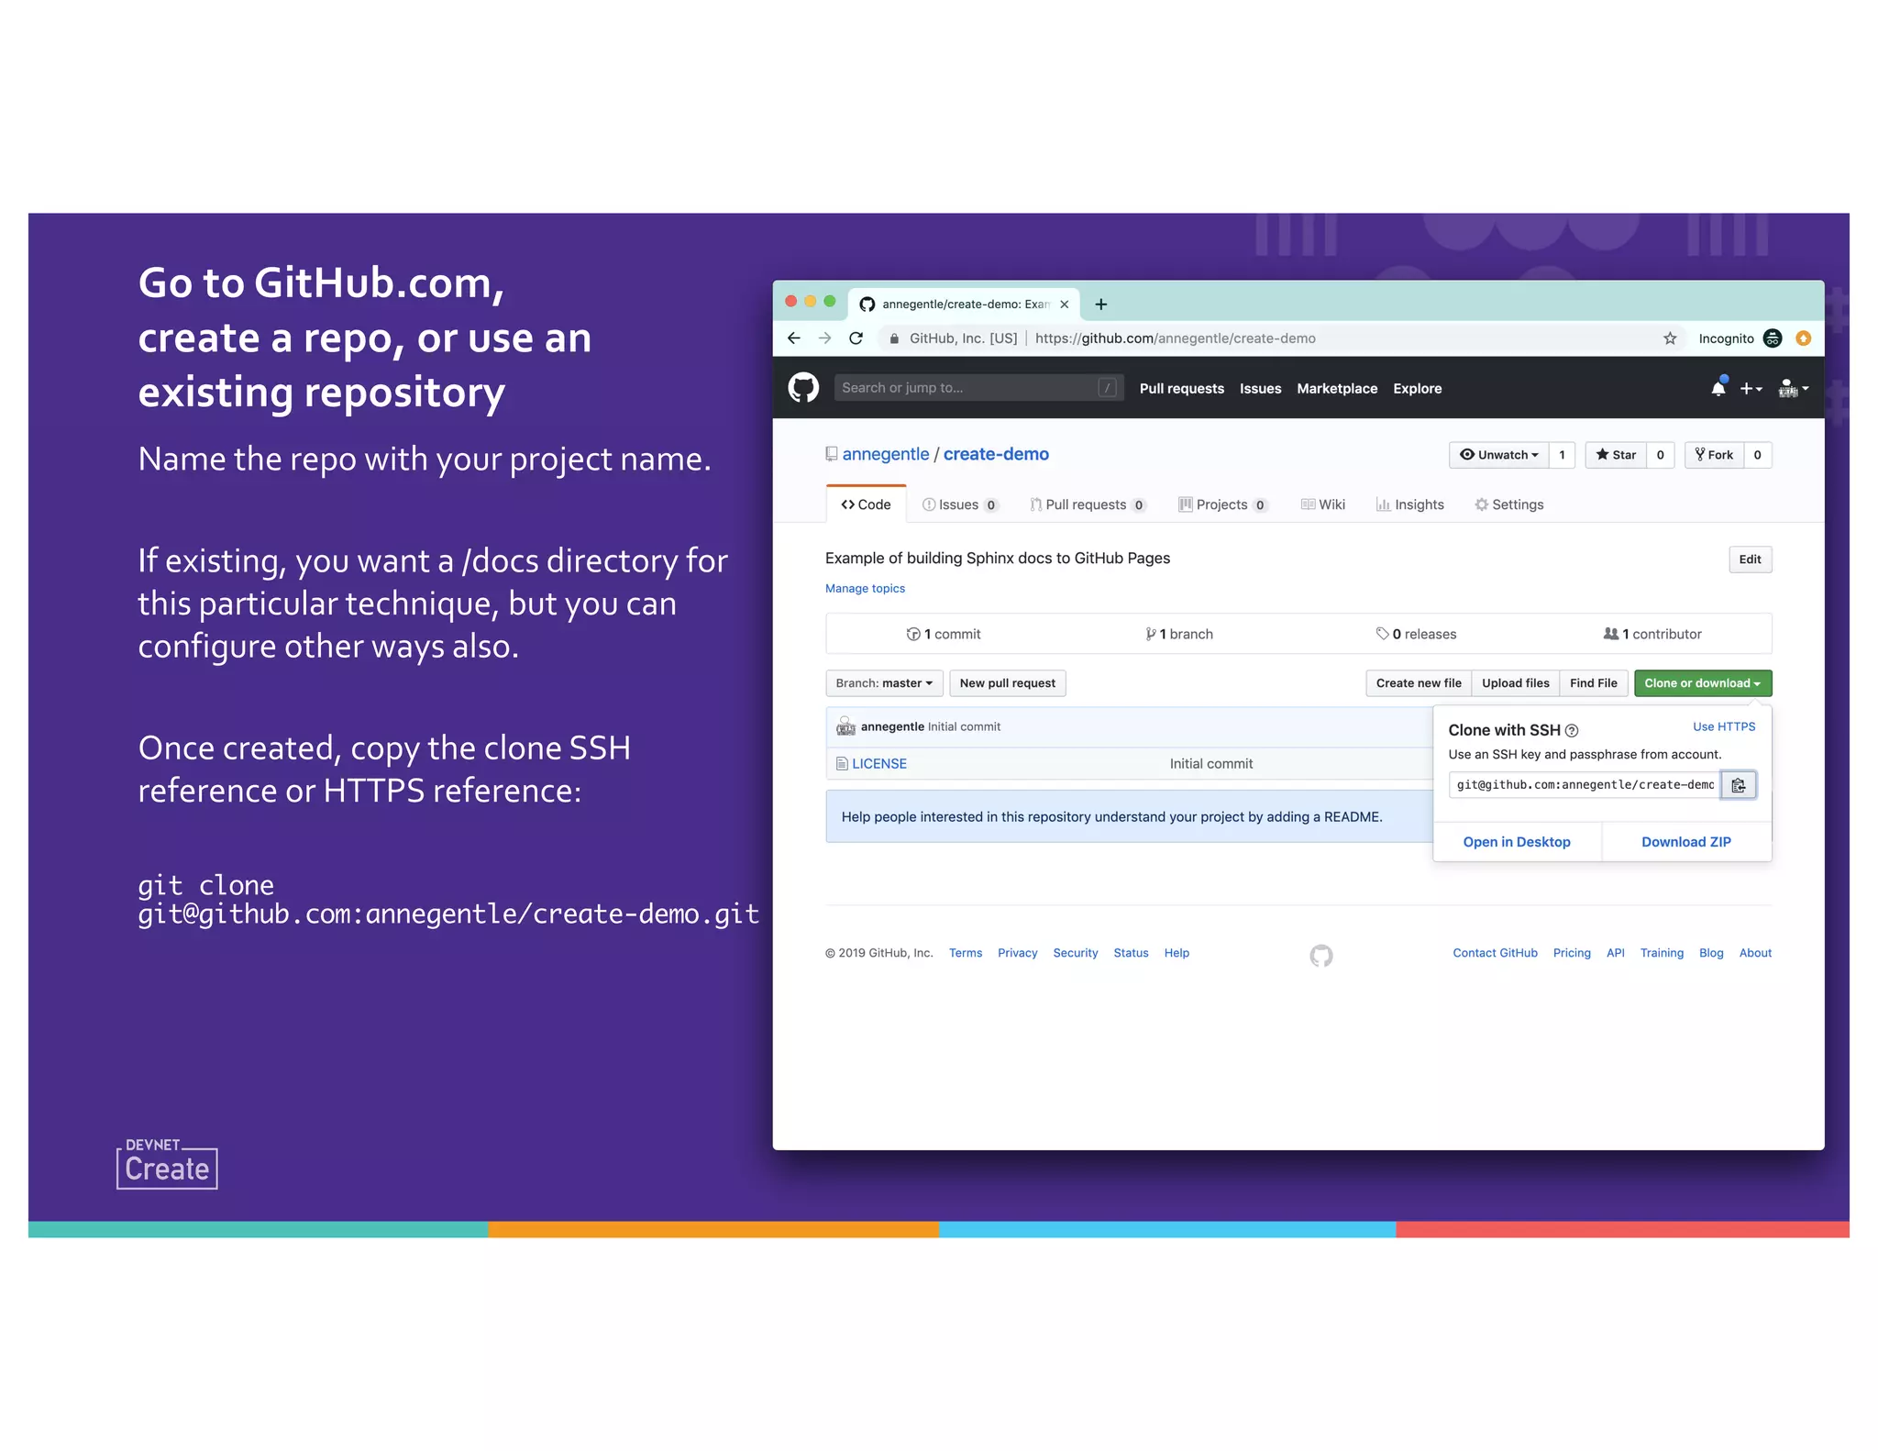
Task: Click Open in Desktop
Action: click(x=1517, y=842)
